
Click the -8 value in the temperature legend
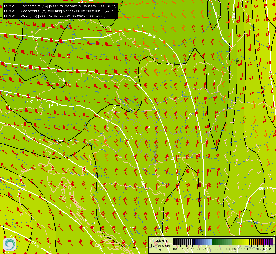pyautogui.click(x=257, y=249)
